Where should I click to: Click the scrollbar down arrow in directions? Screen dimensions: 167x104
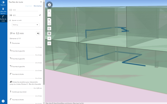[x=44, y=103]
